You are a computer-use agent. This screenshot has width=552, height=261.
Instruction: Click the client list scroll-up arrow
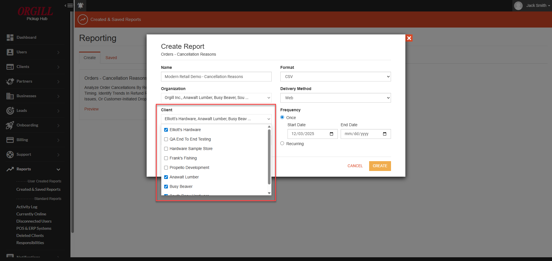[269, 127]
